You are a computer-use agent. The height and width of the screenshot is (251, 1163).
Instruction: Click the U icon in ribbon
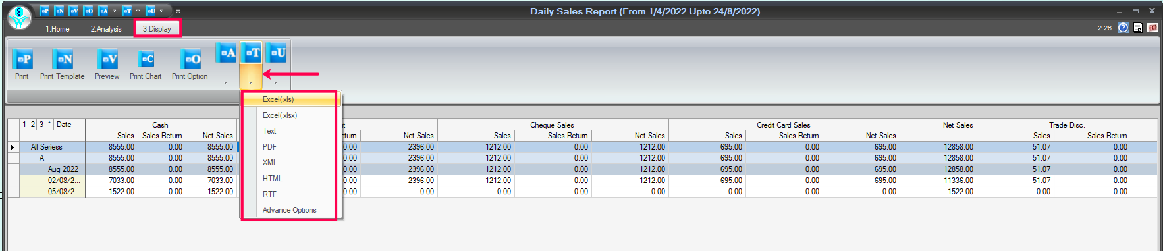point(277,53)
